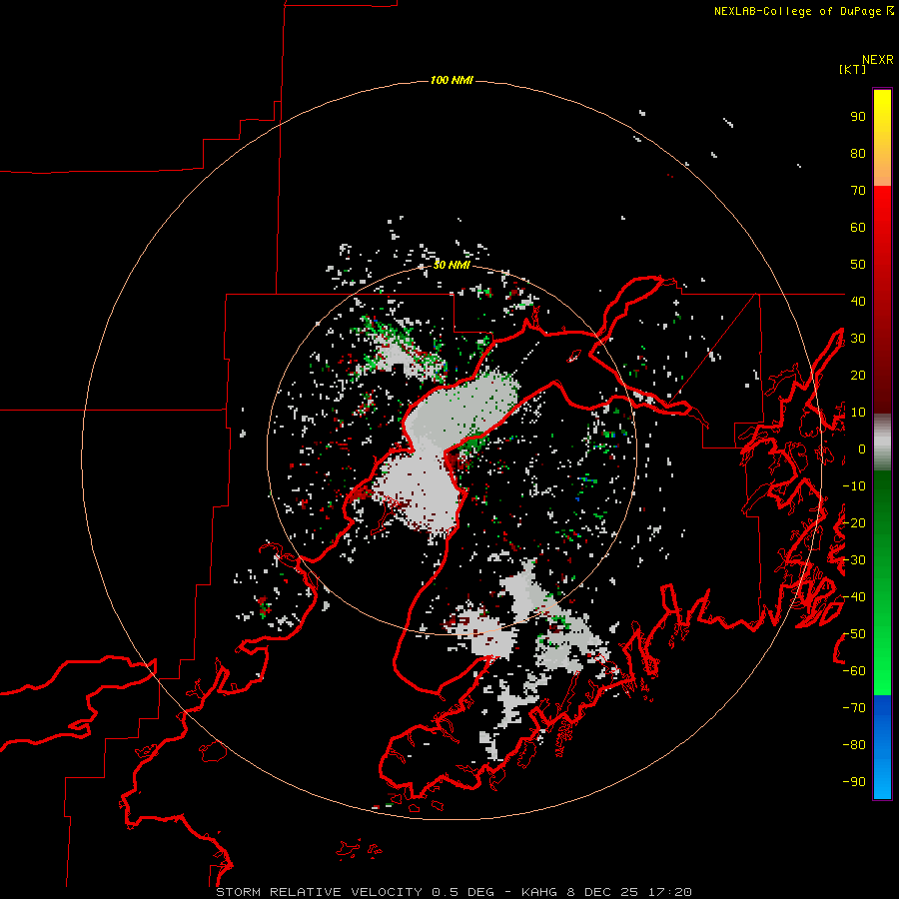Click the [KT] units label
Viewport: 899px width, 899px height.
pyautogui.click(x=852, y=69)
